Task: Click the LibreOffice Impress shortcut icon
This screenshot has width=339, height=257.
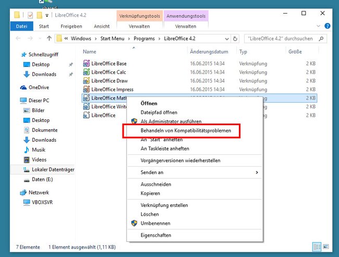Action: pyautogui.click(x=86, y=89)
